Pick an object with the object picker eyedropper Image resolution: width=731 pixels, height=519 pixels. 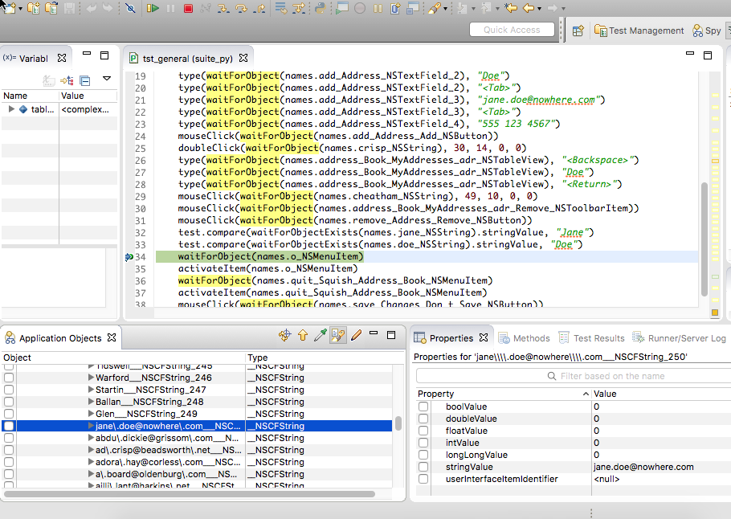(319, 335)
